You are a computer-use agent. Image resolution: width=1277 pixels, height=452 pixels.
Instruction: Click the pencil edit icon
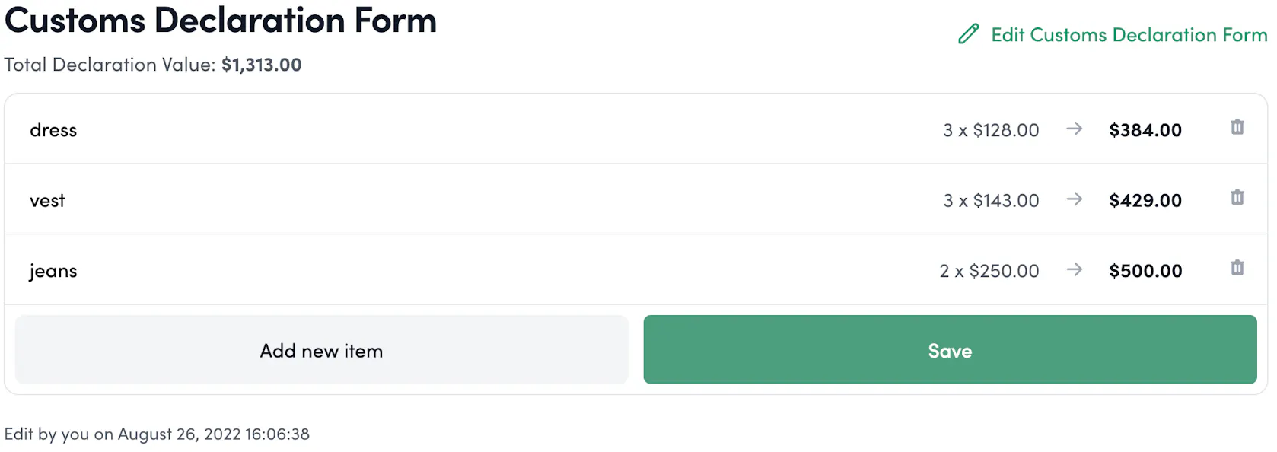coord(969,34)
